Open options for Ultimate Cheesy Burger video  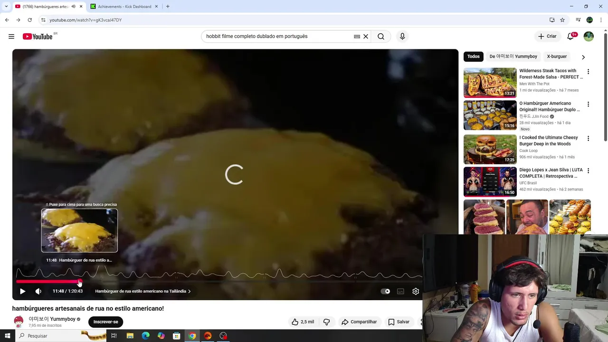pyautogui.click(x=588, y=139)
